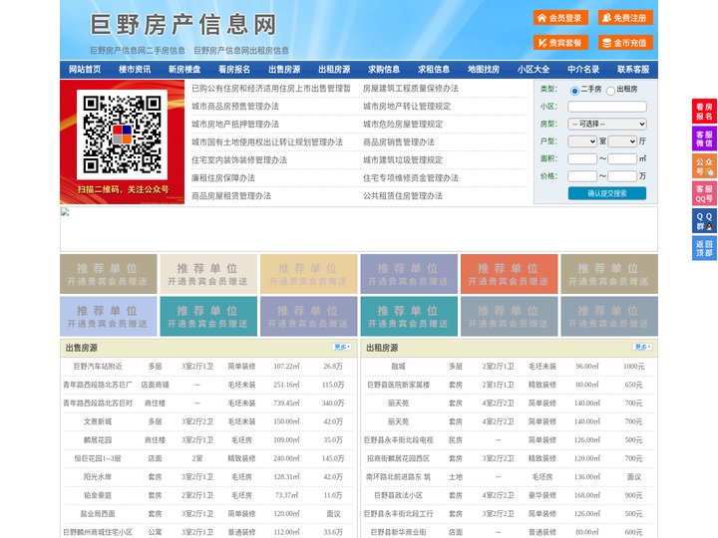Open 巨野房产信息网二手房信息 header link
Image resolution: width=718 pixels, height=538 pixels.
pyautogui.click(x=138, y=51)
